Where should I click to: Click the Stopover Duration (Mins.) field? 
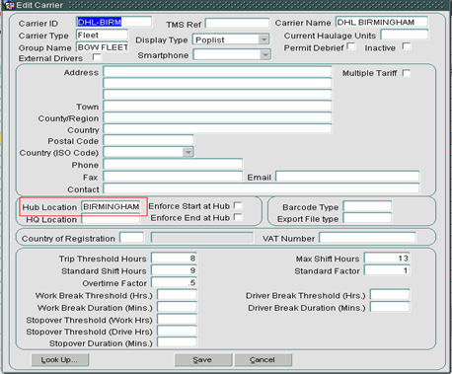point(177,342)
